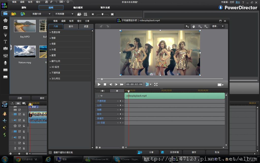Click the 取消 button
The height and width of the screenshot is (163, 260).
pyautogui.click(x=217, y=152)
